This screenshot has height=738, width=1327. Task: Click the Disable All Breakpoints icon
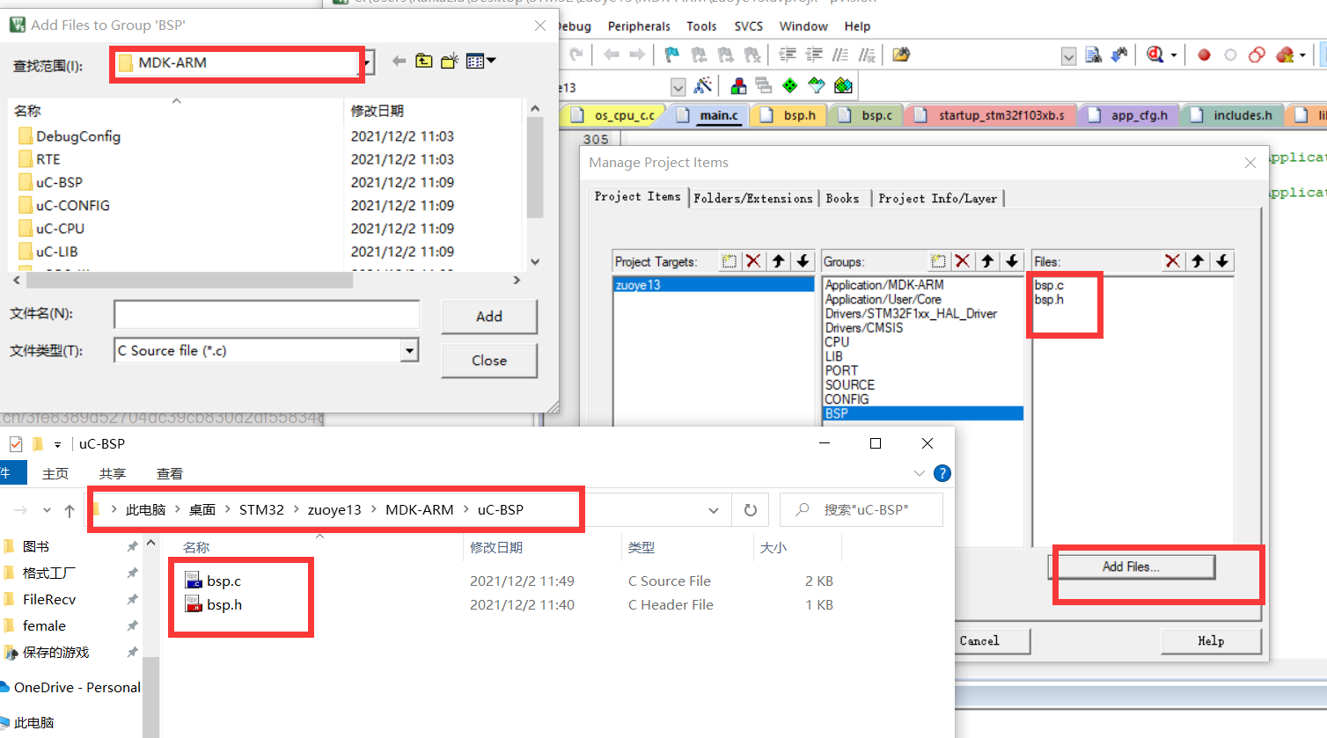(1257, 55)
